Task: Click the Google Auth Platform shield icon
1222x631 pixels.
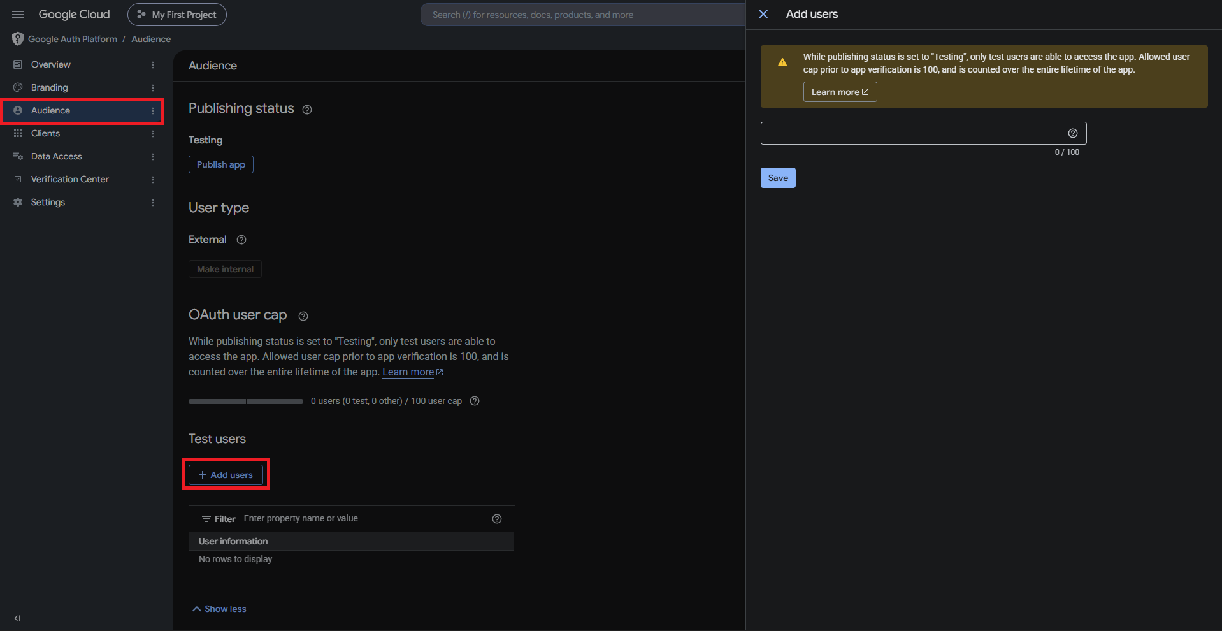Action: [18, 39]
